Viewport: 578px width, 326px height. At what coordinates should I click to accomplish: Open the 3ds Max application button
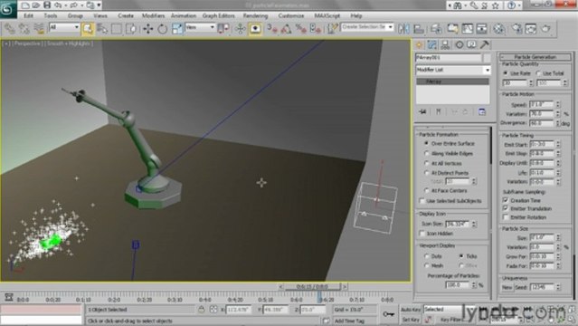(x=7, y=9)
